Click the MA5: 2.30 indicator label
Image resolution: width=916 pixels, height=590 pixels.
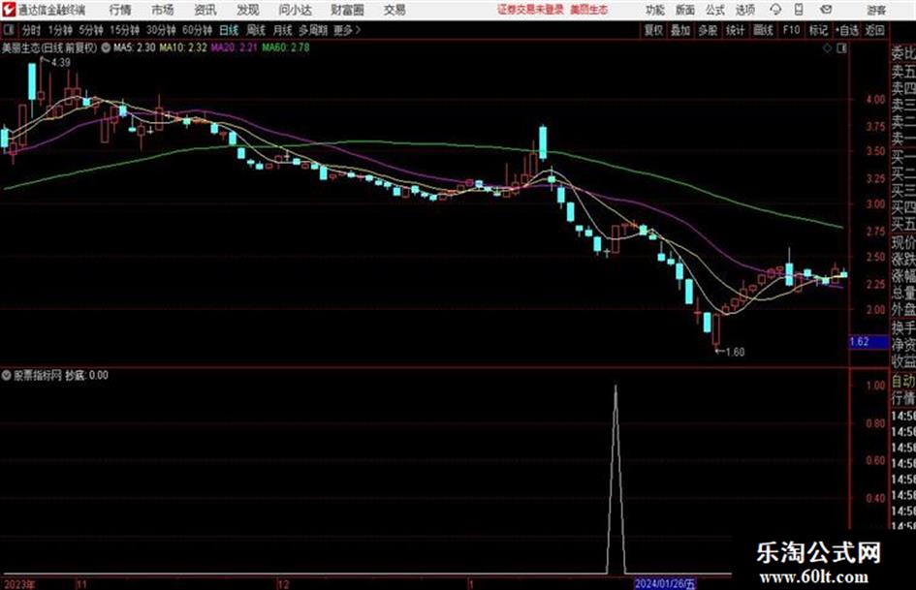pos(135,47)
